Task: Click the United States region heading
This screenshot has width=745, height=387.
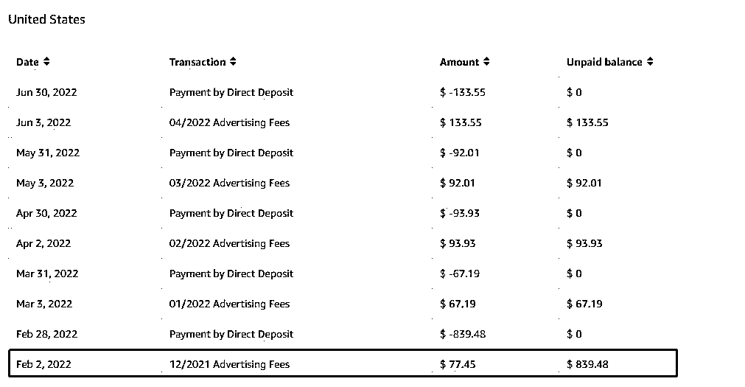Action: click(x=46, y=20)
